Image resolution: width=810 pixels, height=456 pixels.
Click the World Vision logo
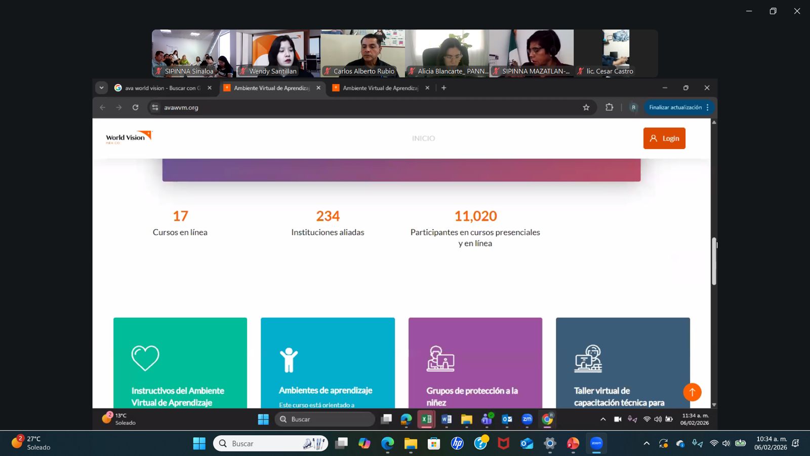pos(129,138)
